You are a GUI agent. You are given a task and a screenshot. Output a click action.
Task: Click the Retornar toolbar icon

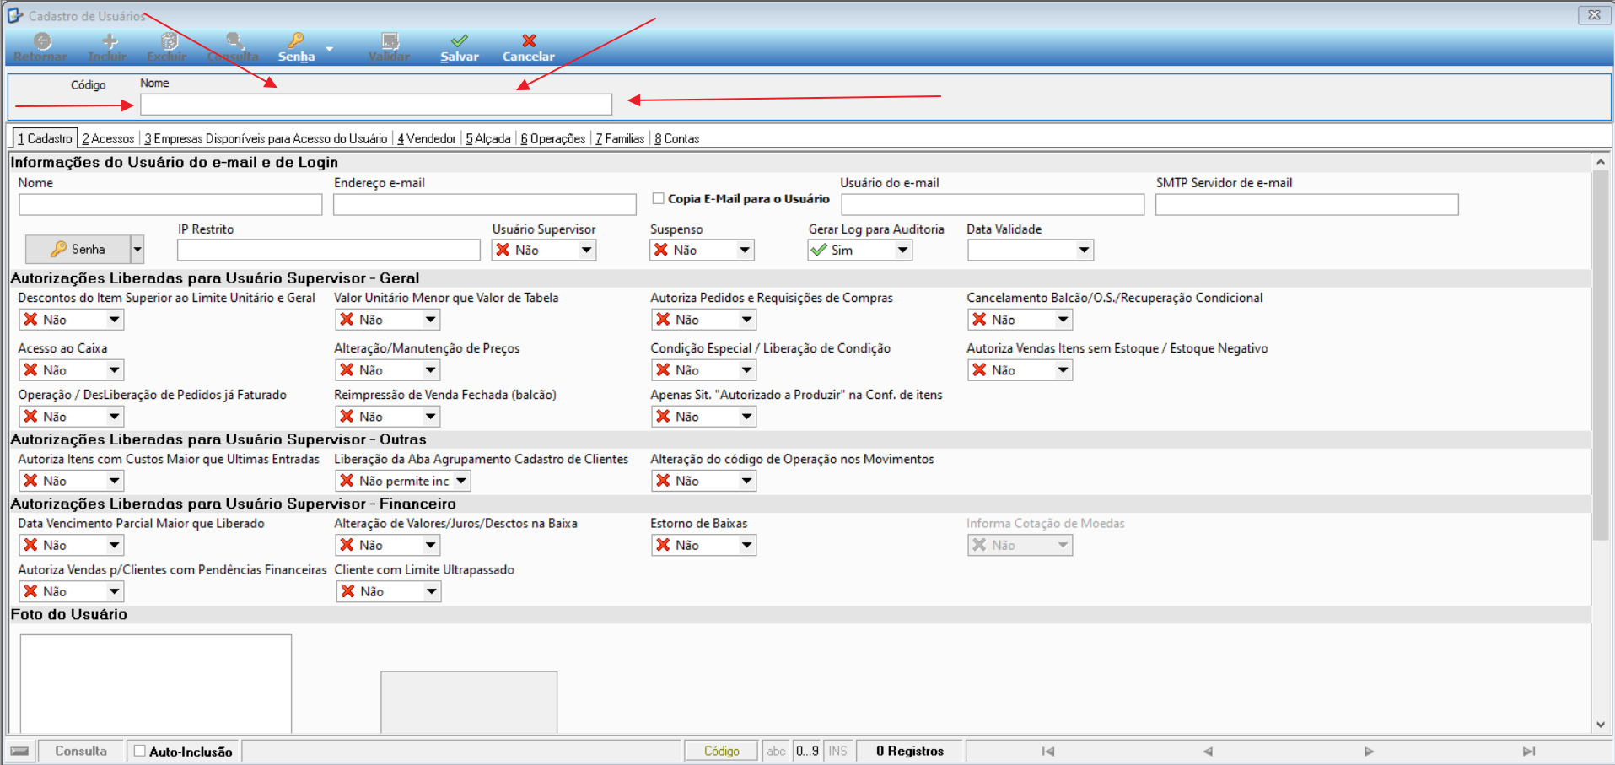coord(43,40)
